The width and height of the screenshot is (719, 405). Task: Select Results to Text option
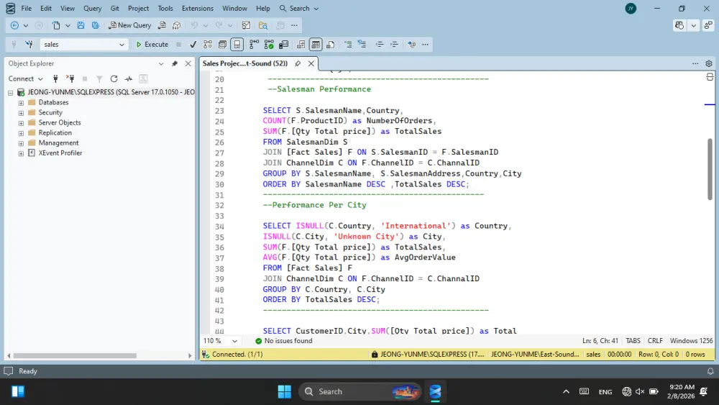click(301, 45)
